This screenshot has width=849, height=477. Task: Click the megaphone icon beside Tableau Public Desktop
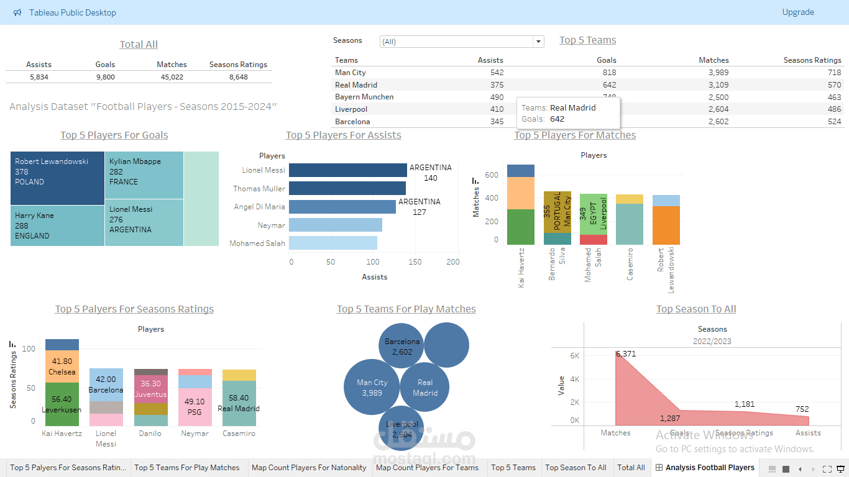coord(17,12)
